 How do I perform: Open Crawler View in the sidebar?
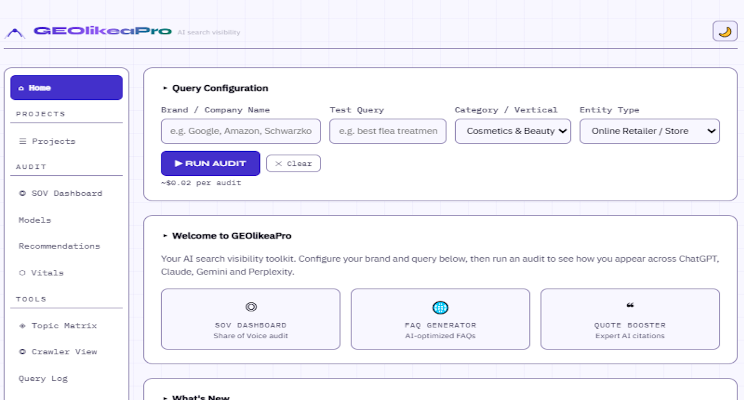coord(66,352)
